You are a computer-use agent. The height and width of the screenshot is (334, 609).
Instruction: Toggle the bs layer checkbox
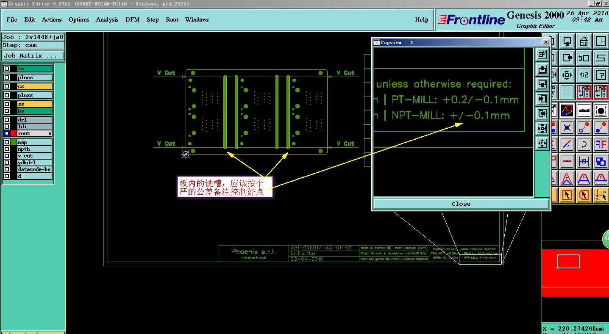point(7,111)
